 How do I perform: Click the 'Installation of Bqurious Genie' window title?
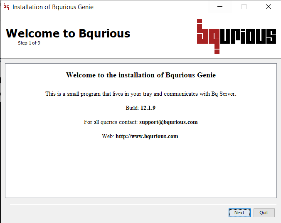[x=53, y=7]
